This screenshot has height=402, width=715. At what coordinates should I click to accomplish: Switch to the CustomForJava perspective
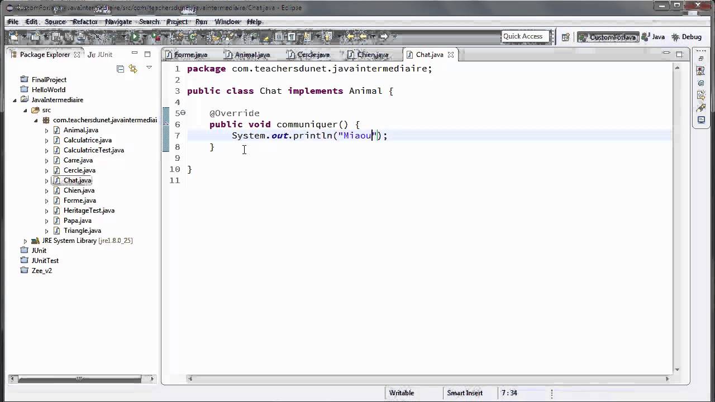pos(608,37)
